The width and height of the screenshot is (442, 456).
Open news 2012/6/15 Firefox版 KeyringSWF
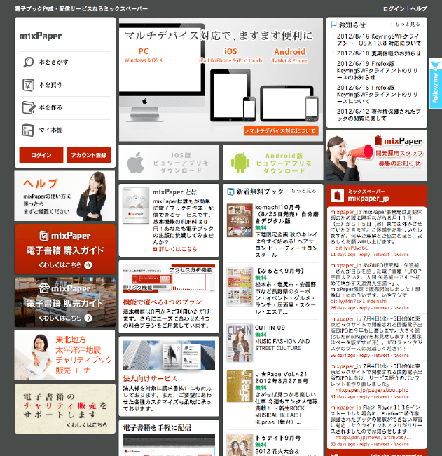(378, 95)
